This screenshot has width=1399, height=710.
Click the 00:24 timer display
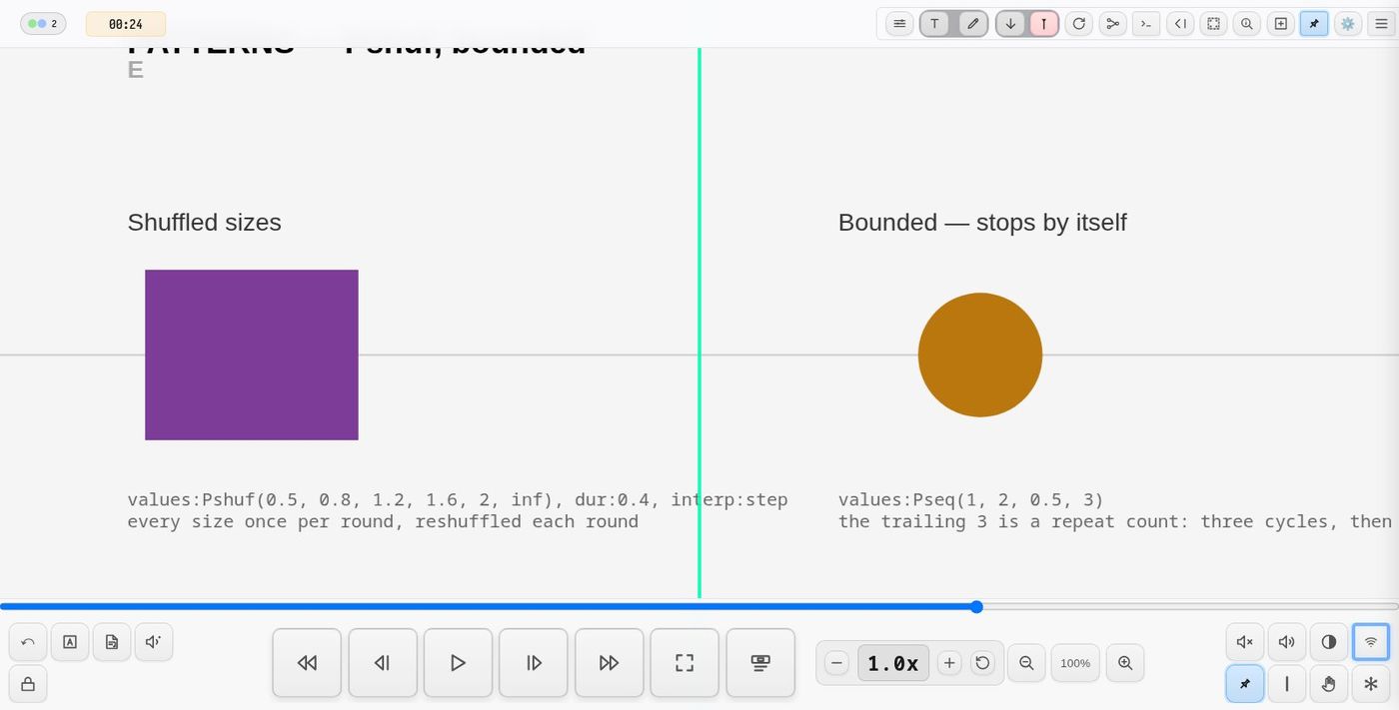pos(126,24)
